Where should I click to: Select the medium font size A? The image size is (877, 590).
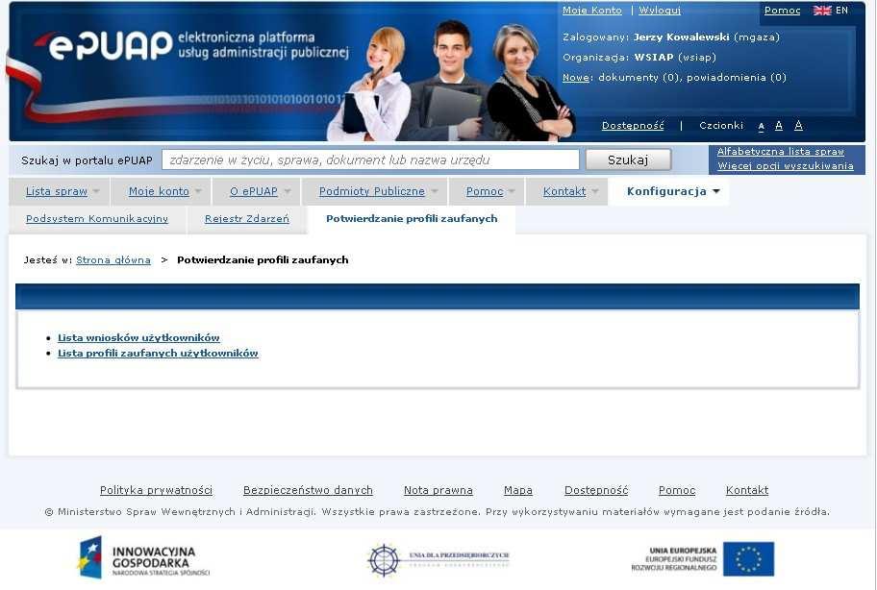pyautogui.click(x=779, y=126)
